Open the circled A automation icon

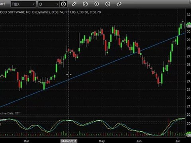(x=108, y=4)
